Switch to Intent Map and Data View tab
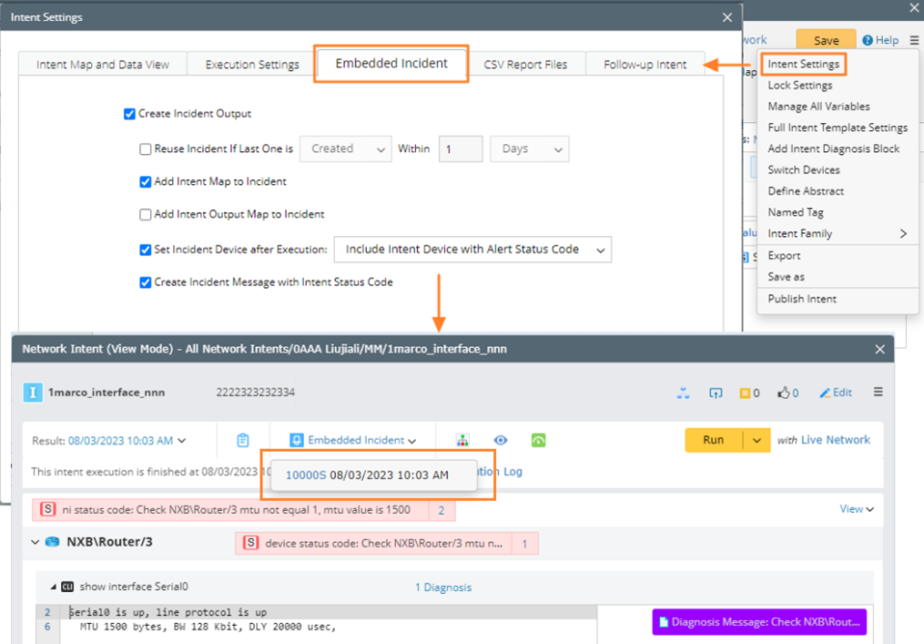 pos(103,65)
